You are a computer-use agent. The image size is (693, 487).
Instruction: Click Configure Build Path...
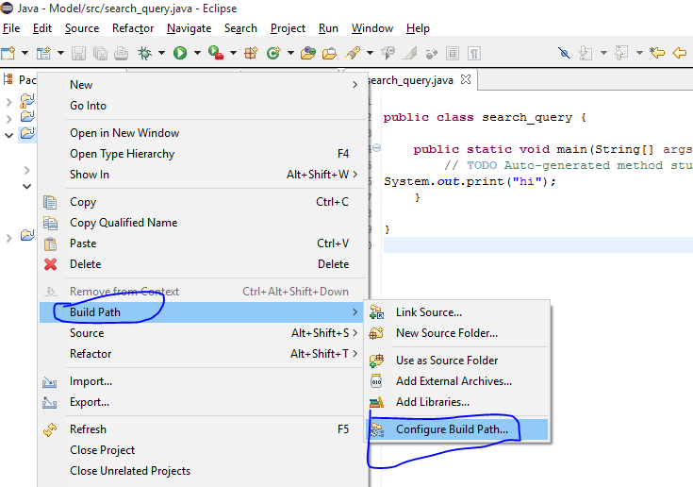(457, 429)
